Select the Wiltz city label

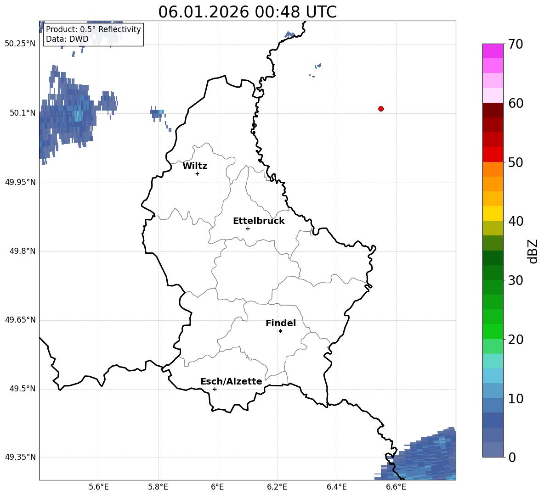pos(195,166)
